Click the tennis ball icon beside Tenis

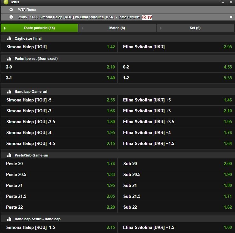point(6,2)
